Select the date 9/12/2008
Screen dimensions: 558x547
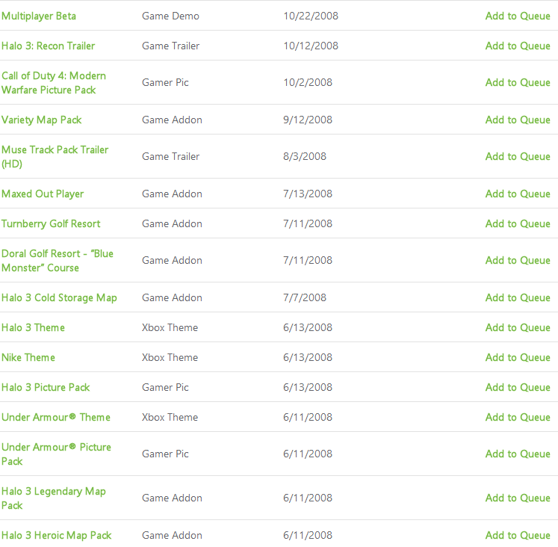point(308,120)
